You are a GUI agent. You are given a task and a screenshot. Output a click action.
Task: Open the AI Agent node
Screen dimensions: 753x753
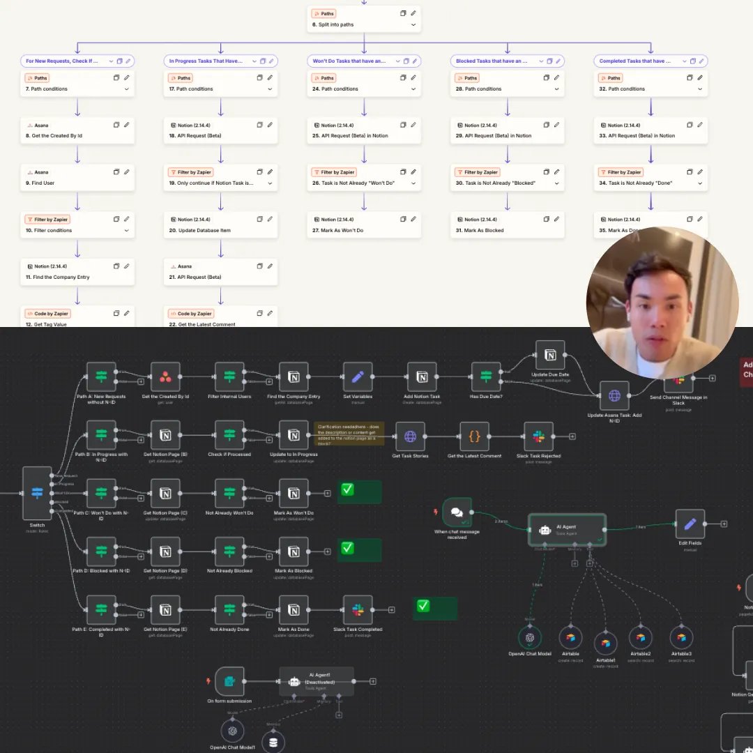point(567,530)
